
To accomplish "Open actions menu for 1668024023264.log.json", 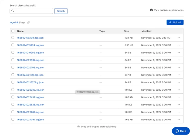I will point(179,112).
